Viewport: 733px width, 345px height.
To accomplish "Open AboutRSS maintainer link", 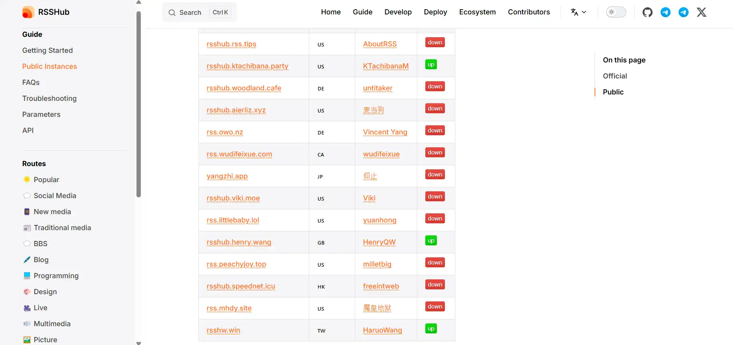I will coord(380,44).
